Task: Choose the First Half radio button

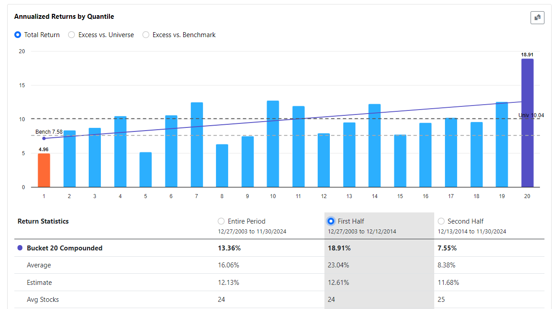Action: (x=331, y=221)
